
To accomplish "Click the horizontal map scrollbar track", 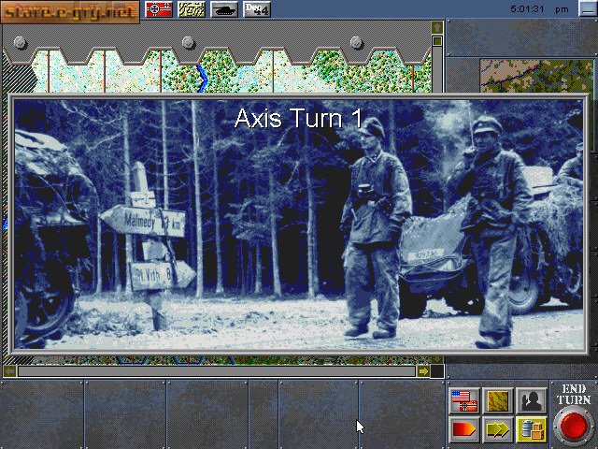I will (217, 371).
